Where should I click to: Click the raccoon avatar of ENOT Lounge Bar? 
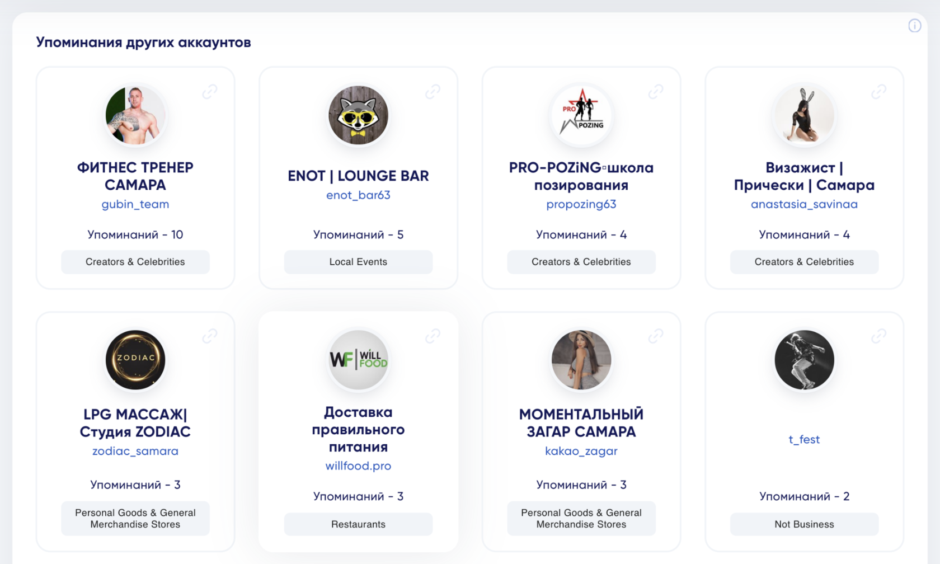(358, 115)
